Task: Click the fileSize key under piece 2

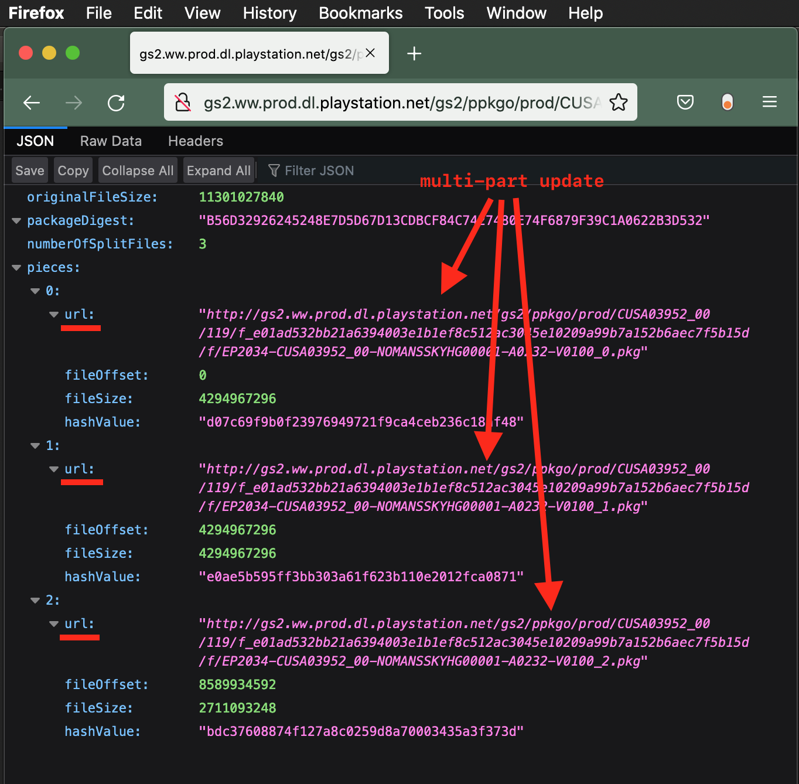Action: 99,708
